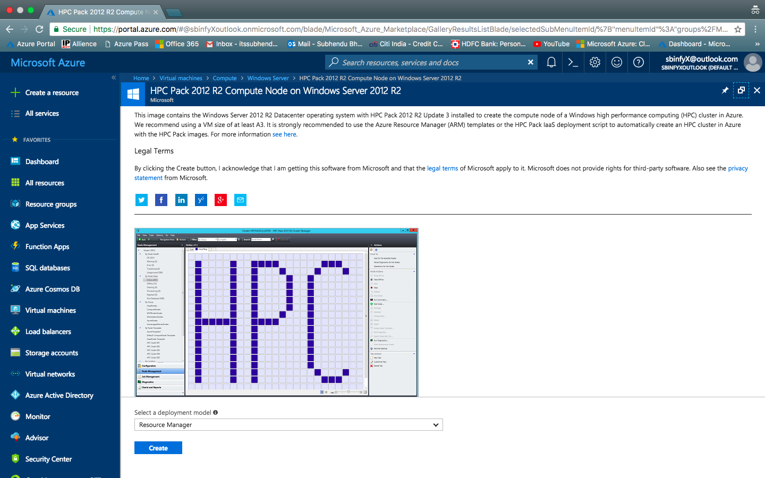
Task: Click the search resources field
Action: pos(430,62)
